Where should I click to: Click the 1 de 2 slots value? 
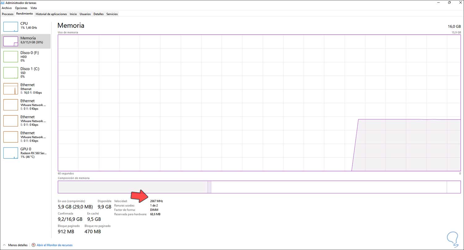click(154, 205)
